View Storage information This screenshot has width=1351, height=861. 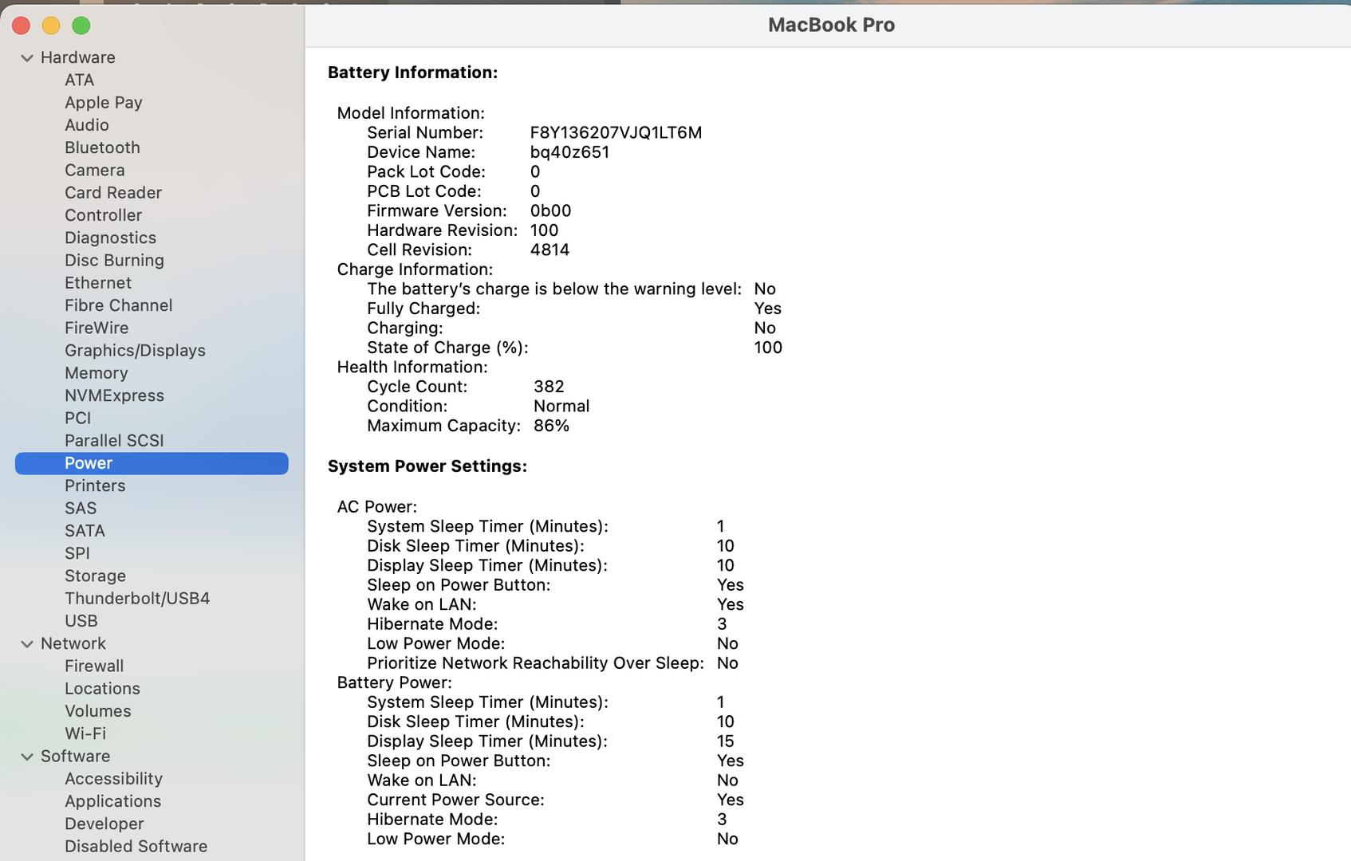(95, 576)
